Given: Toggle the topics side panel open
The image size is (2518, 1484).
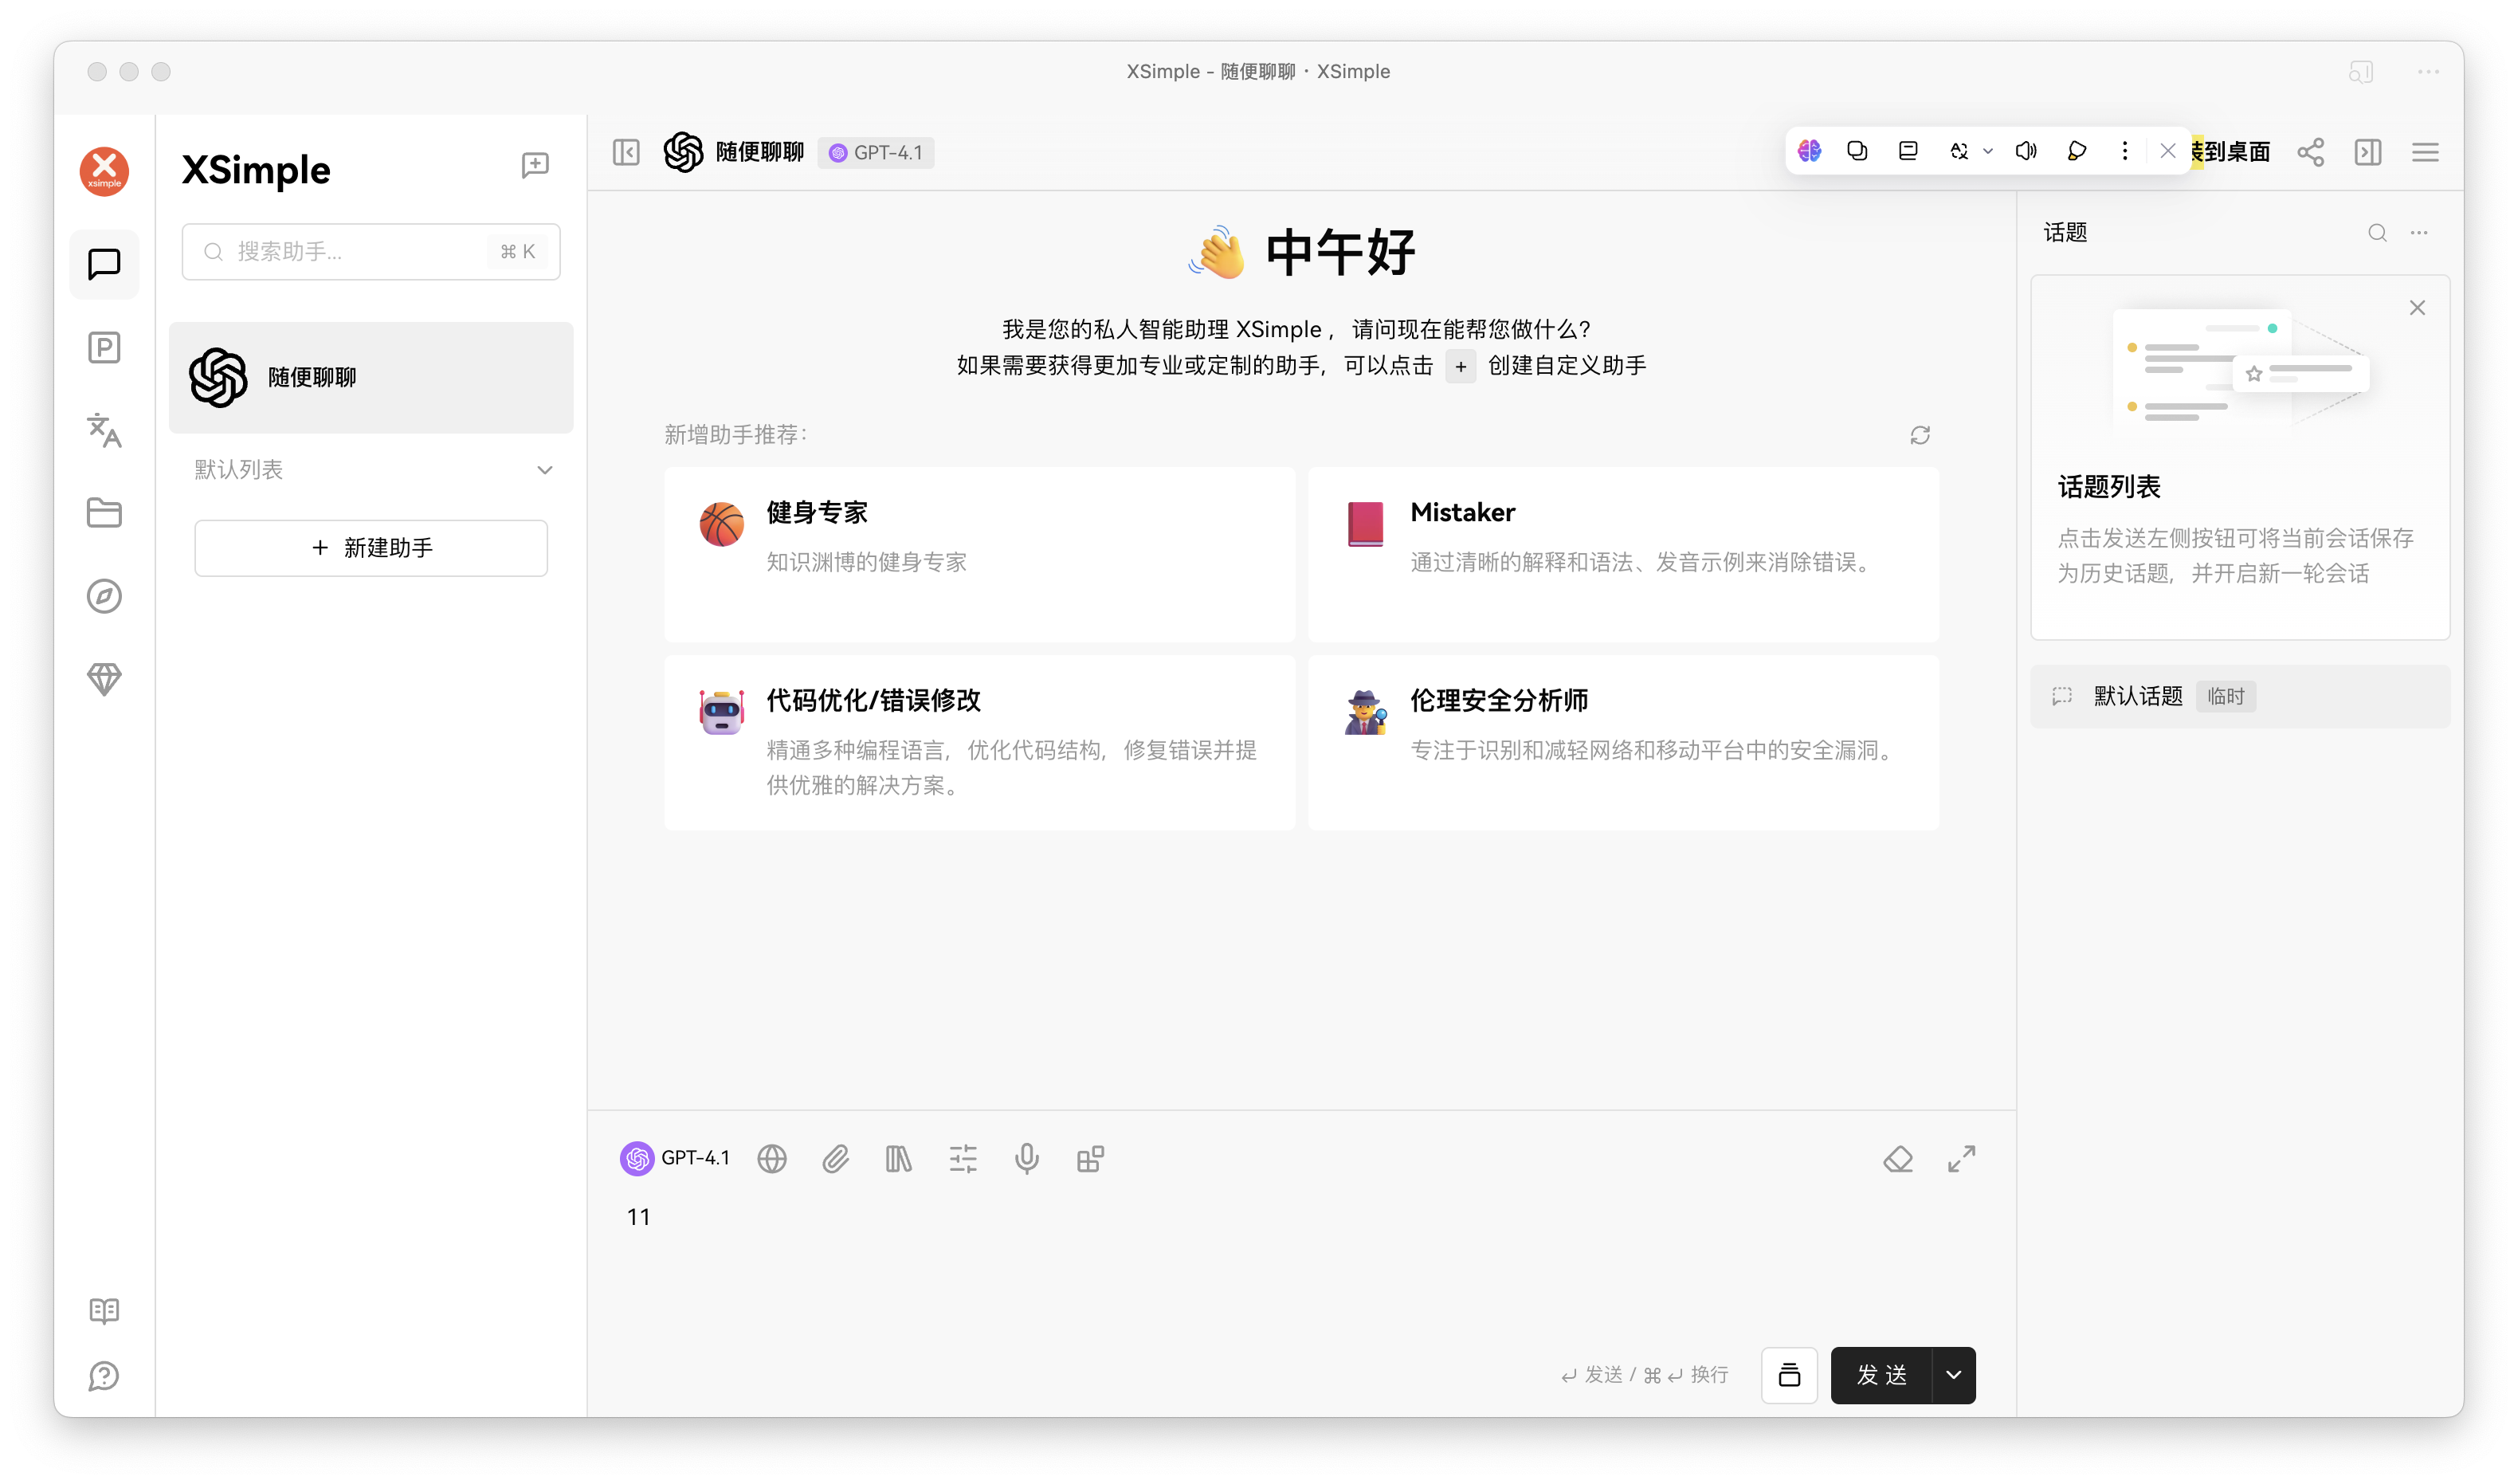Looking at the screenshot, I should (x=2368, y=152).
